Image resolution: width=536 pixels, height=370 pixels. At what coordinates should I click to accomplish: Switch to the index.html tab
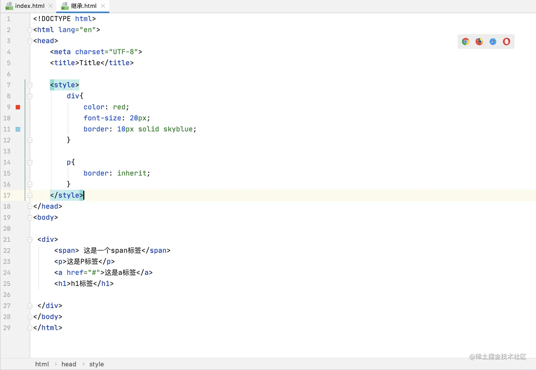tap(29, 6)
